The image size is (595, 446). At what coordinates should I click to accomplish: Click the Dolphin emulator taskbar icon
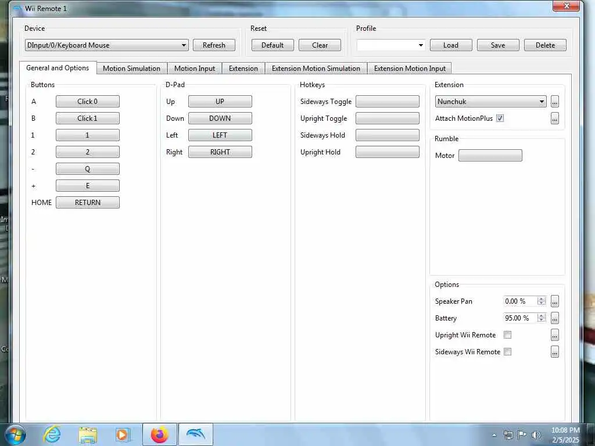point(196,434)
